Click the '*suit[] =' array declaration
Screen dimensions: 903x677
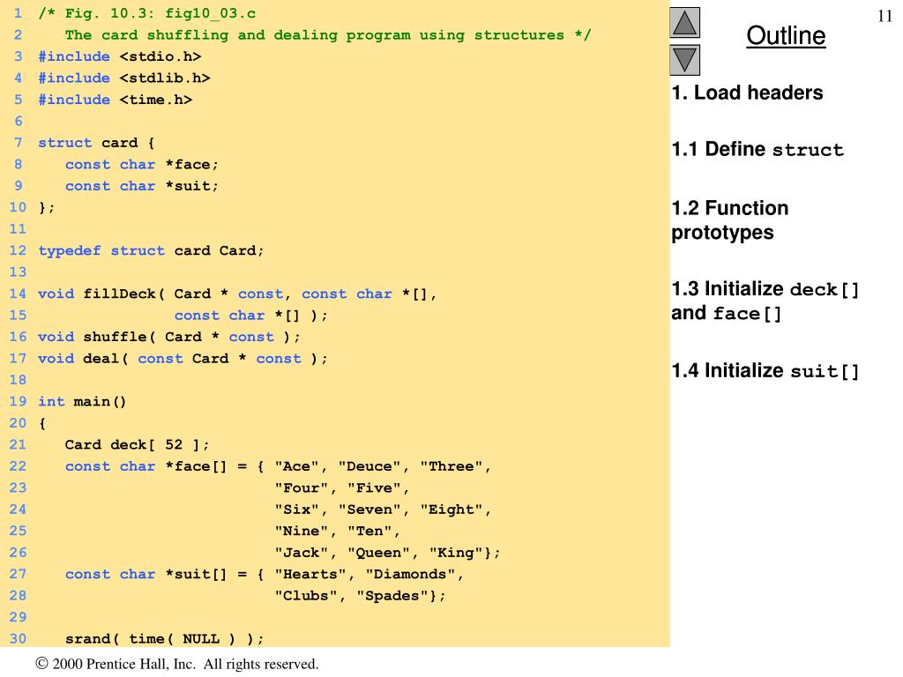pyautogui.click(x=265, y=575)
